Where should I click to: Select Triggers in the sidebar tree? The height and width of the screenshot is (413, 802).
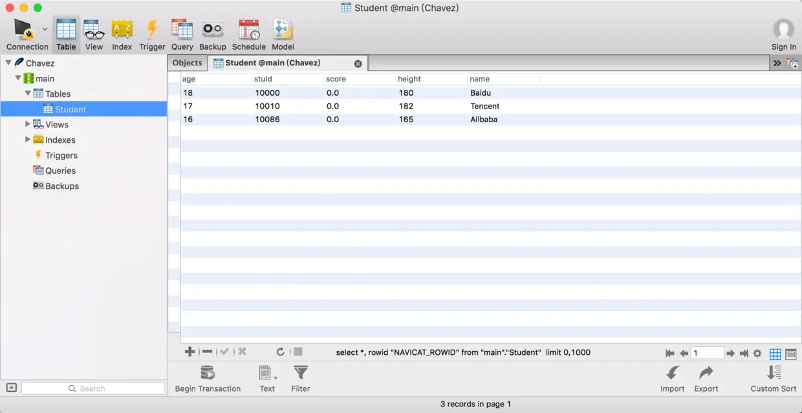coord(61,155)
